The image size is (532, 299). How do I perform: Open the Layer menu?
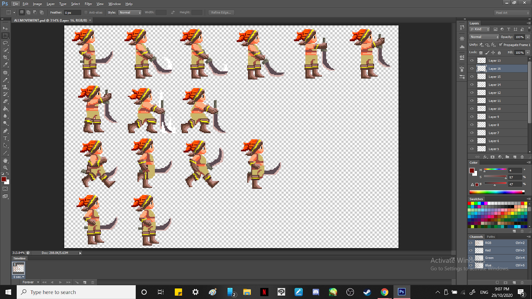(x=51, y=4)
